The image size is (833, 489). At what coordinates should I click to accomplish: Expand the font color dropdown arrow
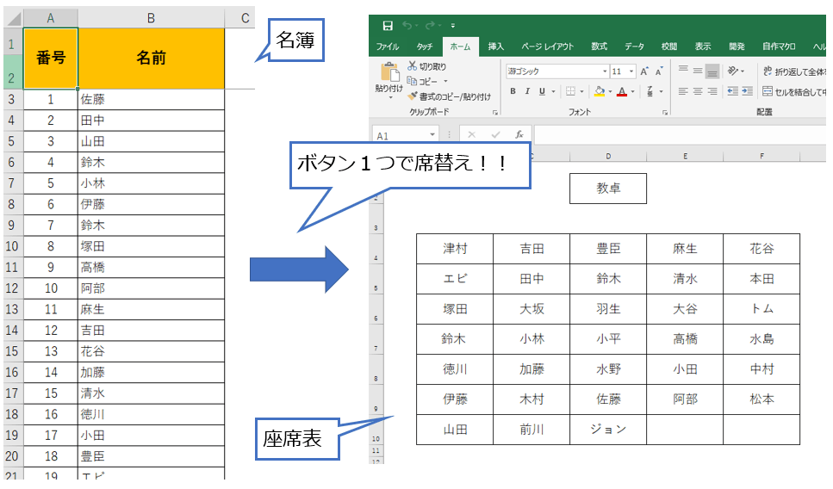633,91
